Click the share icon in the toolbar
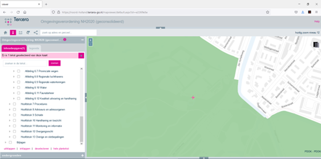The image size is (321, 159). point(35,33)
